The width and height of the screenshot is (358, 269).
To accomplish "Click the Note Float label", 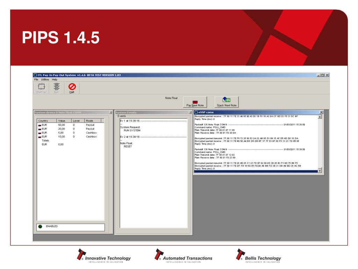I will 171,98.
